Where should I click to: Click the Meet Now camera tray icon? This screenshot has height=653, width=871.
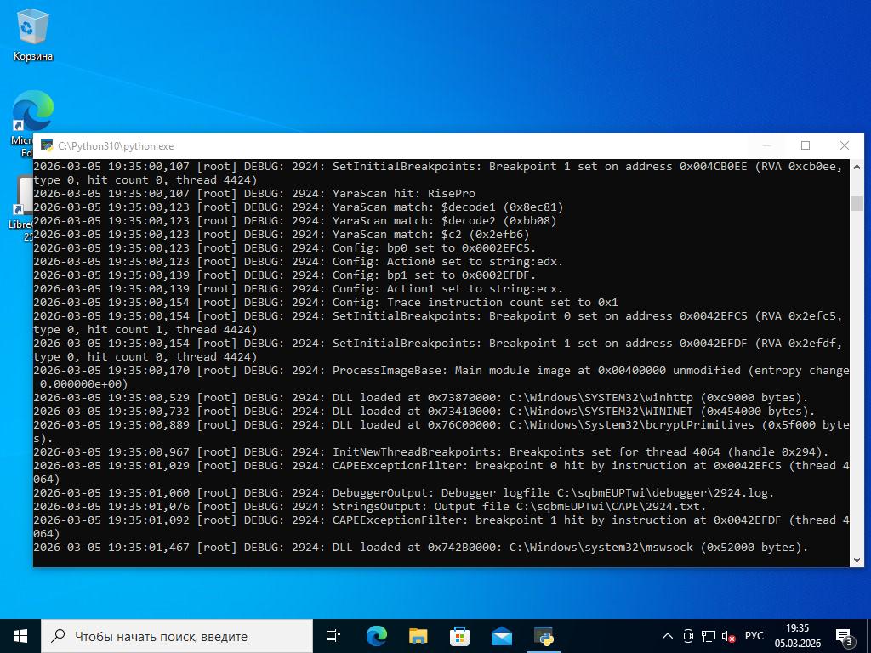[688, 636]
